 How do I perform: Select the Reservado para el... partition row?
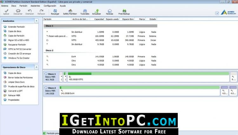point(100,36)
